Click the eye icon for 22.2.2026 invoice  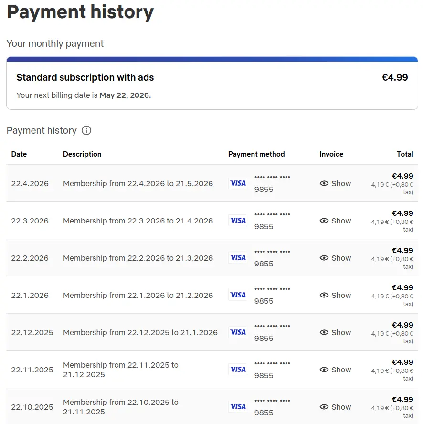(x=324, y=258)
